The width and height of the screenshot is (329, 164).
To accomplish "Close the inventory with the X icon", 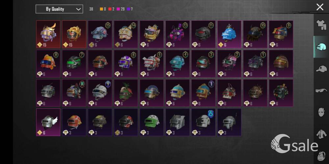I will pos(320,7).
